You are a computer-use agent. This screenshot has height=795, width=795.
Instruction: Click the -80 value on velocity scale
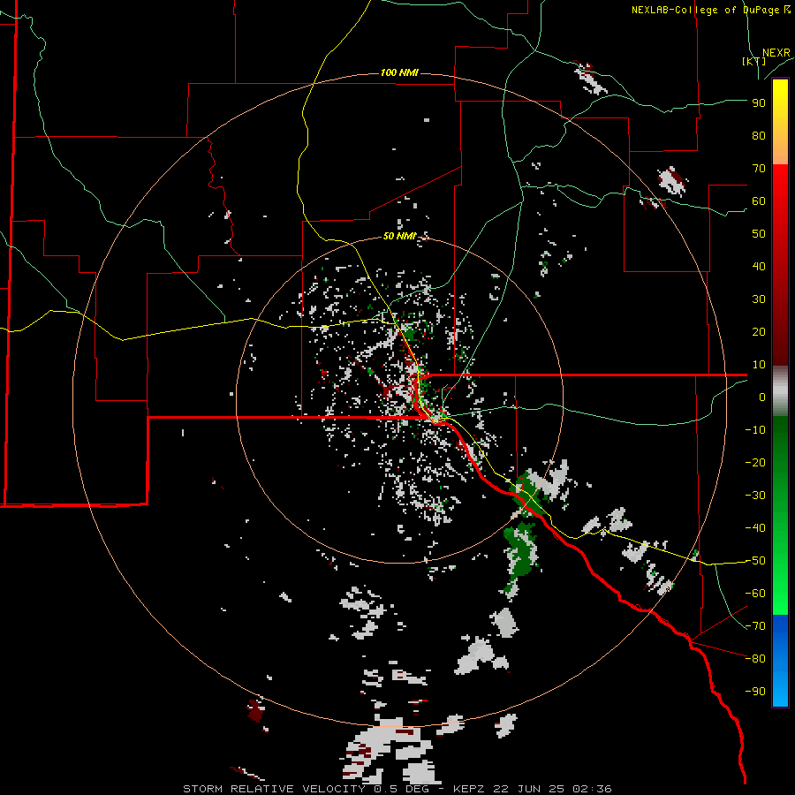point(755,659)
